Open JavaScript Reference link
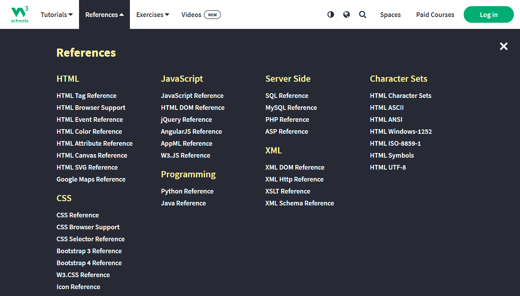 (192, 96)
